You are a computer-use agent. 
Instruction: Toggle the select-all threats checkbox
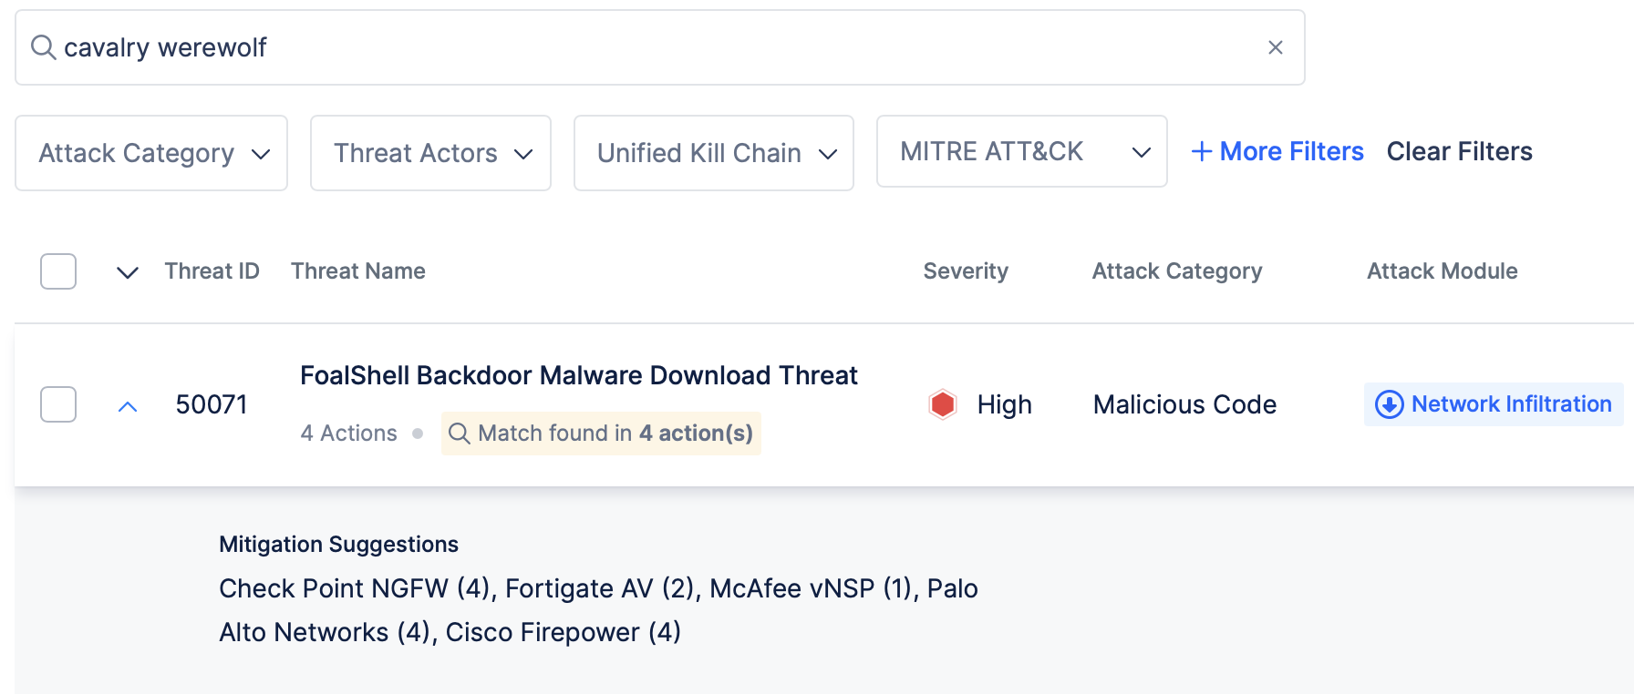pos(58,271)
